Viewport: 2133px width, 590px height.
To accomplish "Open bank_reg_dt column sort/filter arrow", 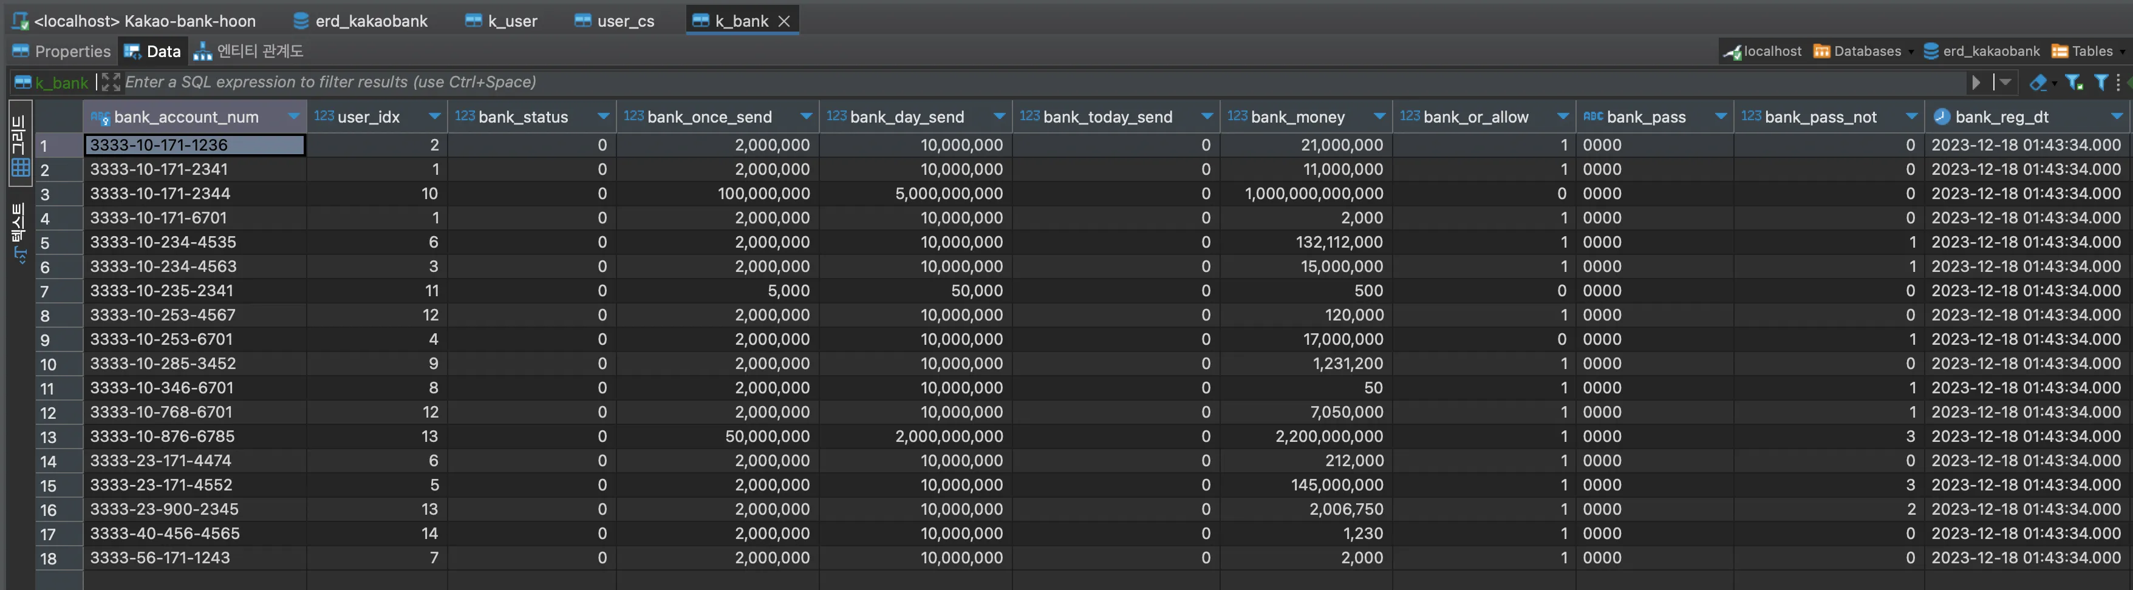I will pos(2117,117).
